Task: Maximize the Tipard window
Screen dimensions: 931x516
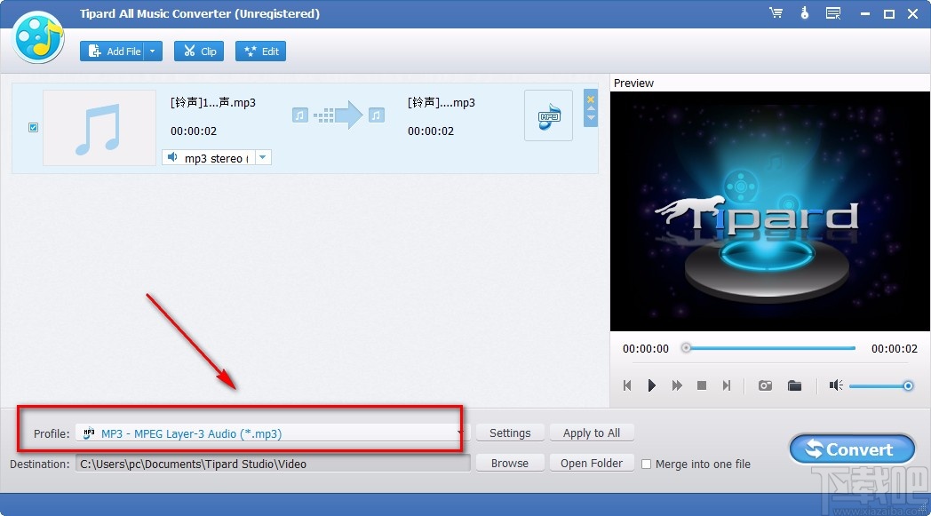Action: (889, 13)
